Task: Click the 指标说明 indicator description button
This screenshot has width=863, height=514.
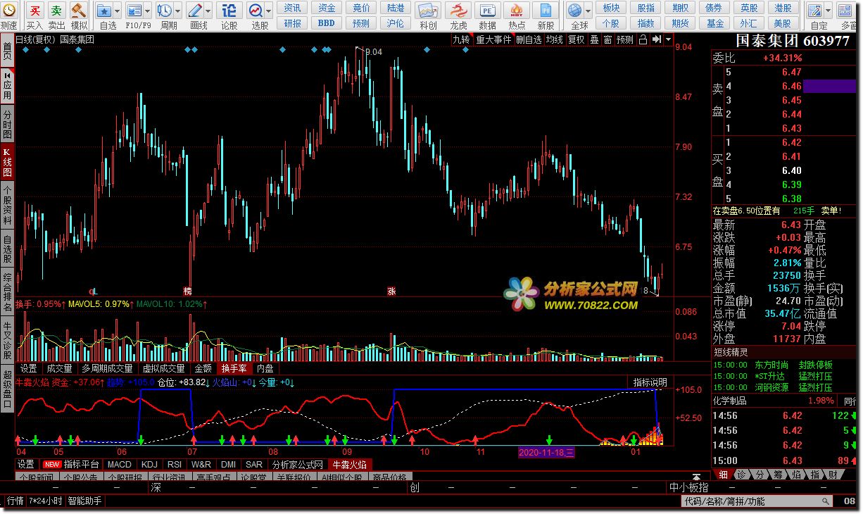Action: pos(650,382)
